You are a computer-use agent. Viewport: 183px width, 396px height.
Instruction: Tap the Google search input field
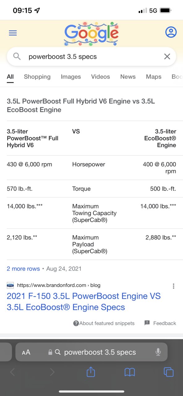(x=91, y=57)
